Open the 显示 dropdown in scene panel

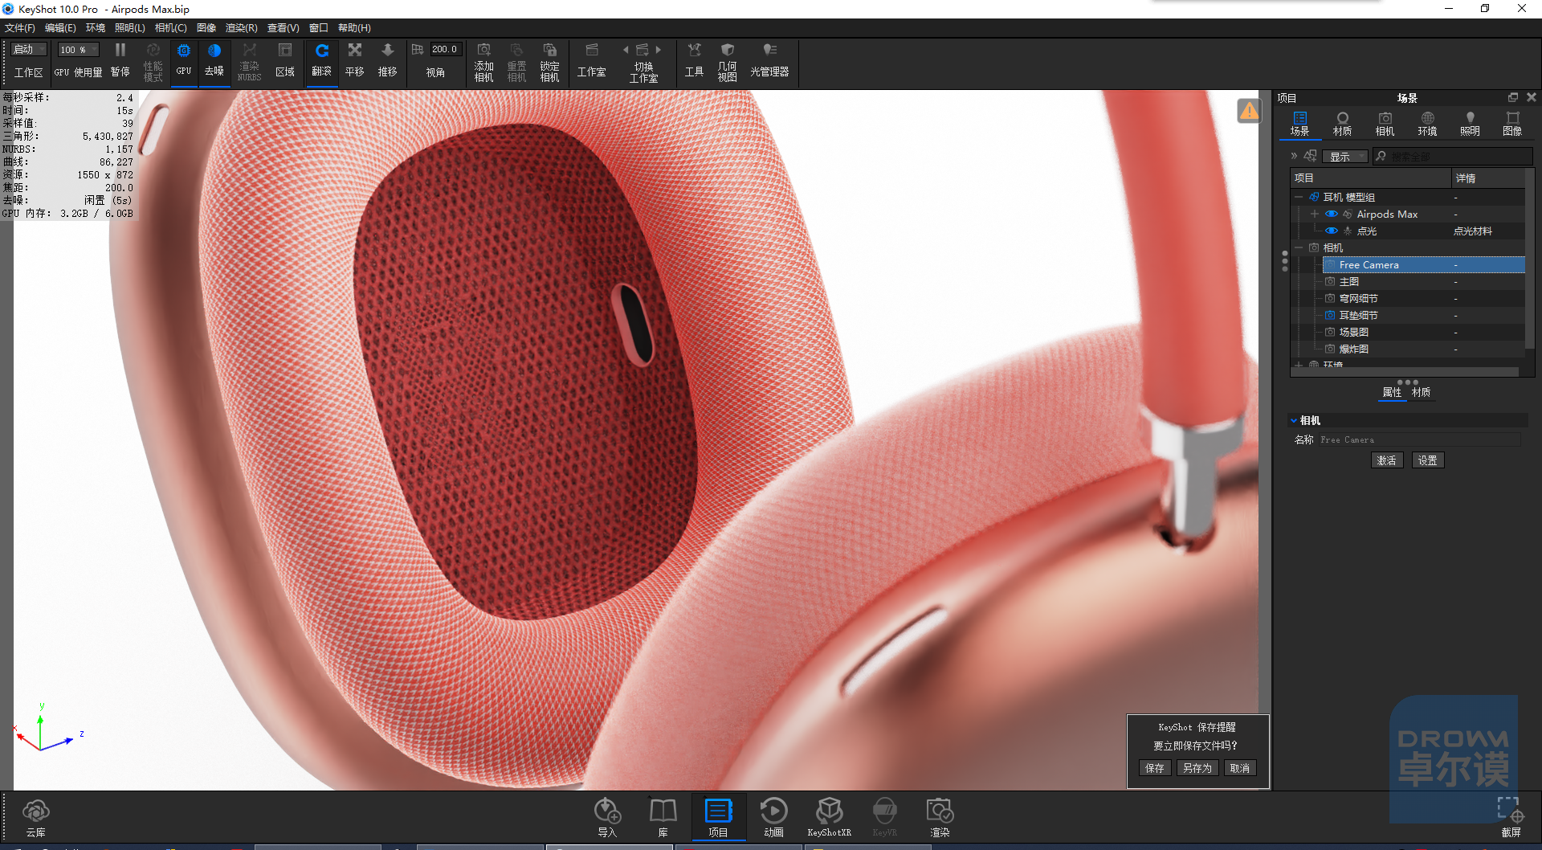click(1345, 157)
